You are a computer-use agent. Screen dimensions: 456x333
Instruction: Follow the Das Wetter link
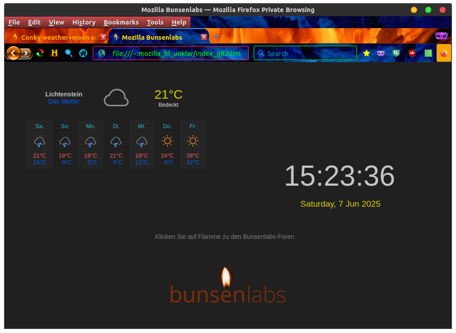(x=63, y=102)
